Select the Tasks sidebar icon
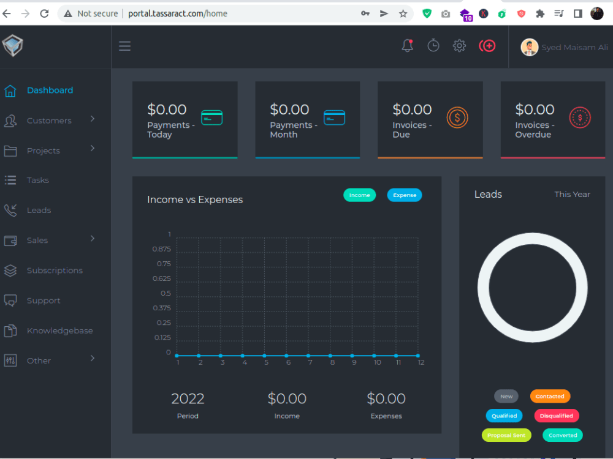The height and width of the screenshot is (459, 613). (10, 180)
